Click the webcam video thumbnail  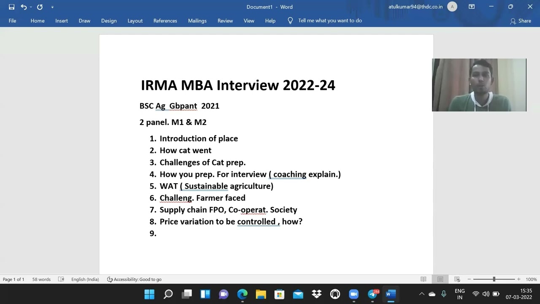tap(479, 85)
